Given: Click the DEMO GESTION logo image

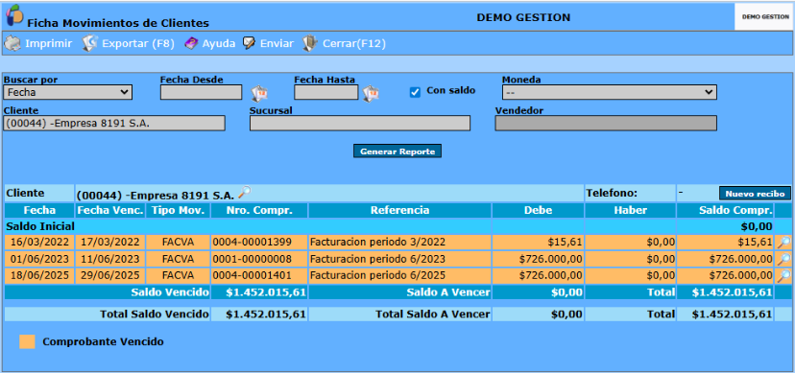Looking at the screenshot, I should [x=764, y=16].
